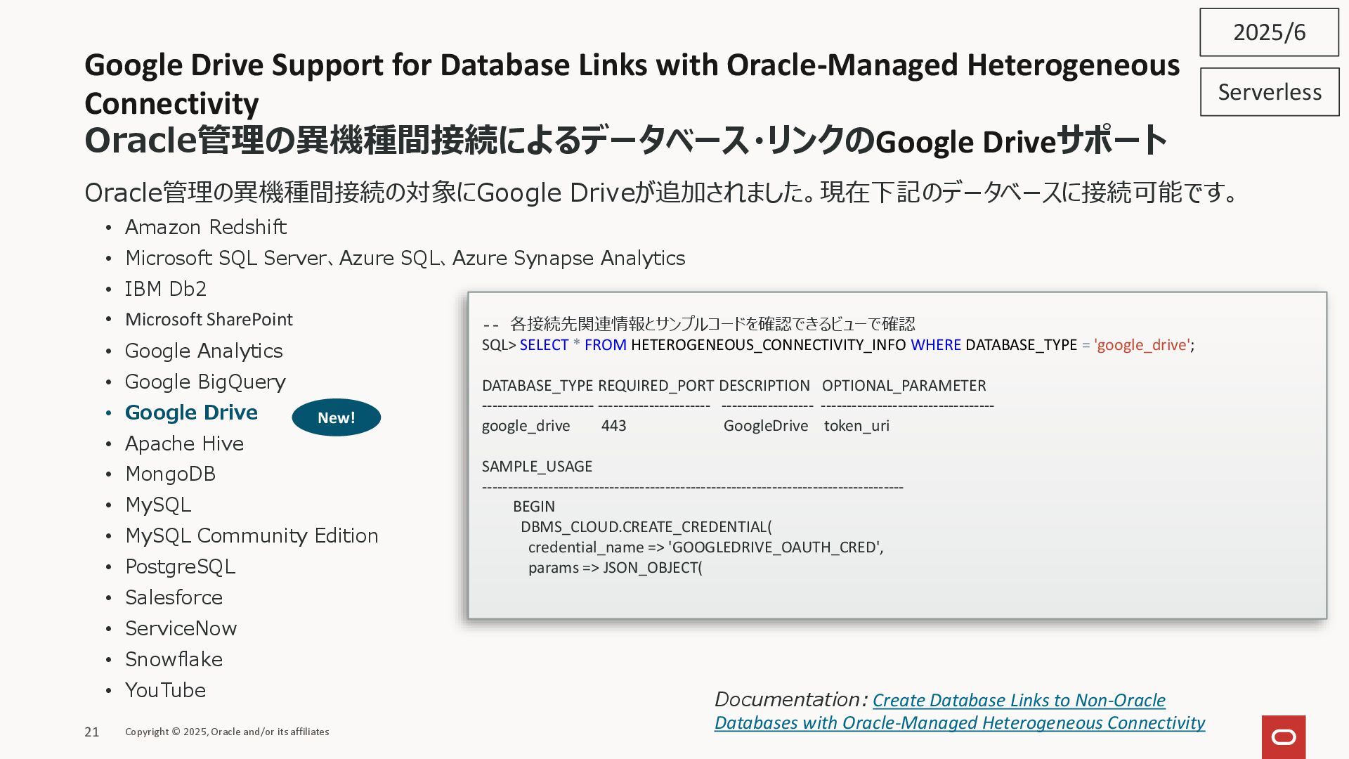Click the GoogleDrive description value

[766, 426]
